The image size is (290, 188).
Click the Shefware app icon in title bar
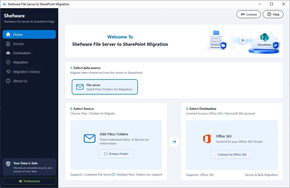[4, 4]
